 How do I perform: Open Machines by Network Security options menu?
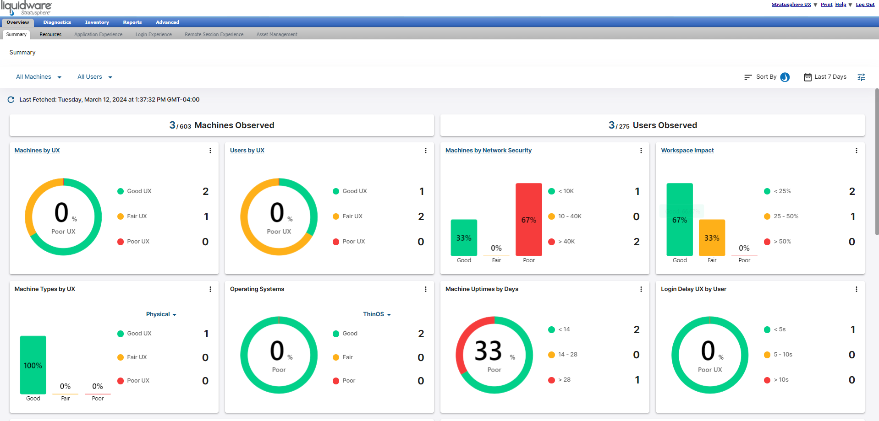641,151
